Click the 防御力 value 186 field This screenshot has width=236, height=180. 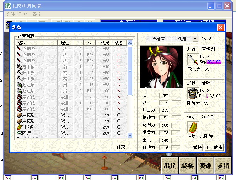click(165, 125)
